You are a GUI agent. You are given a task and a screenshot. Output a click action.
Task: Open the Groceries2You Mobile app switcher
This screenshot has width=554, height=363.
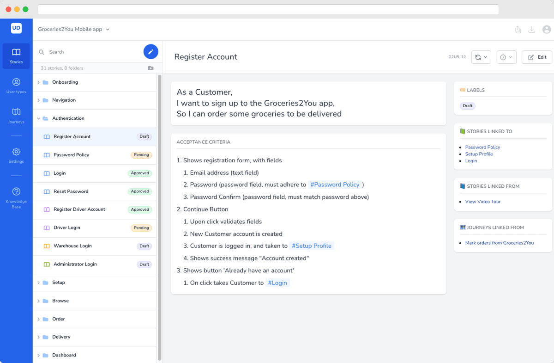[73, 28]
